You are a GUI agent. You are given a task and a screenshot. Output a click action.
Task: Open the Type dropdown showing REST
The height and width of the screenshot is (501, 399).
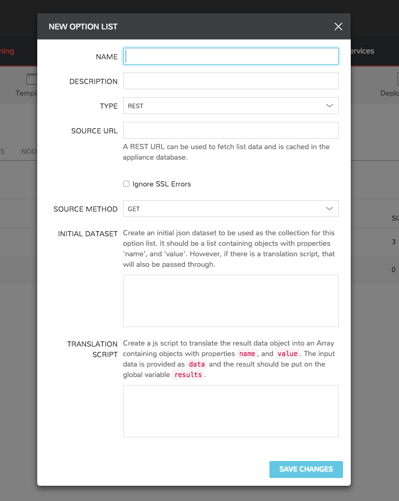point(231,106)
